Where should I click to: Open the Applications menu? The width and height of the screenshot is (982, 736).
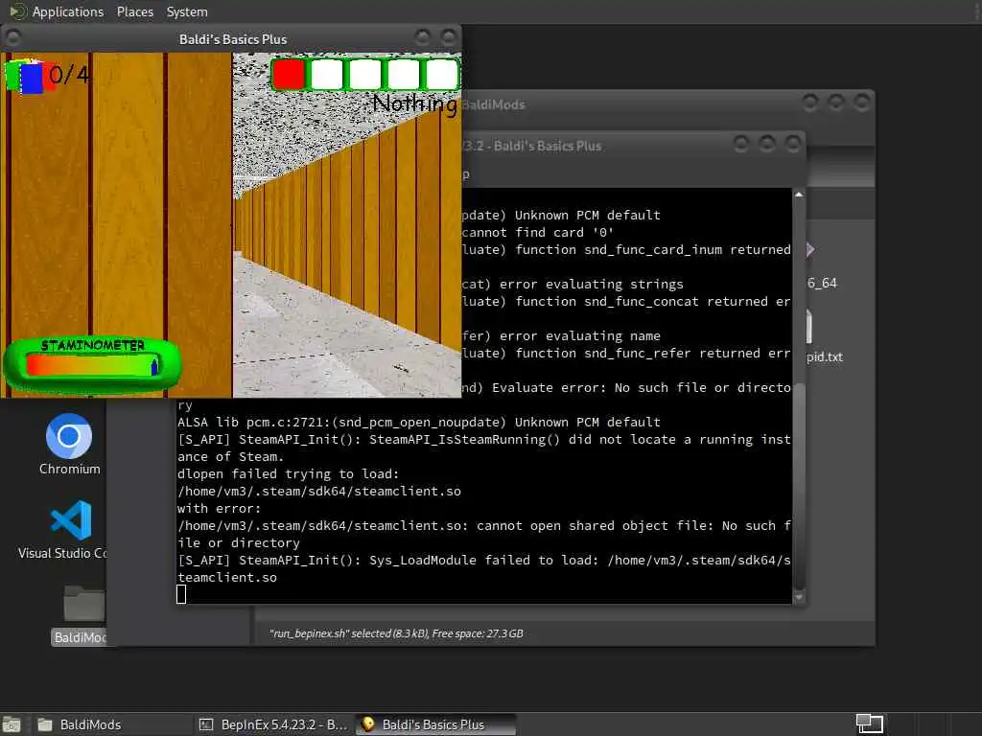point(68,11)
